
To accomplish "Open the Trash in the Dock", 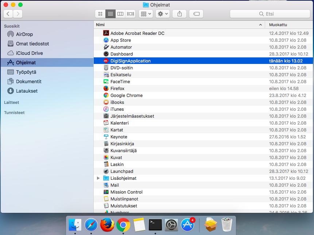I will 227,224.
